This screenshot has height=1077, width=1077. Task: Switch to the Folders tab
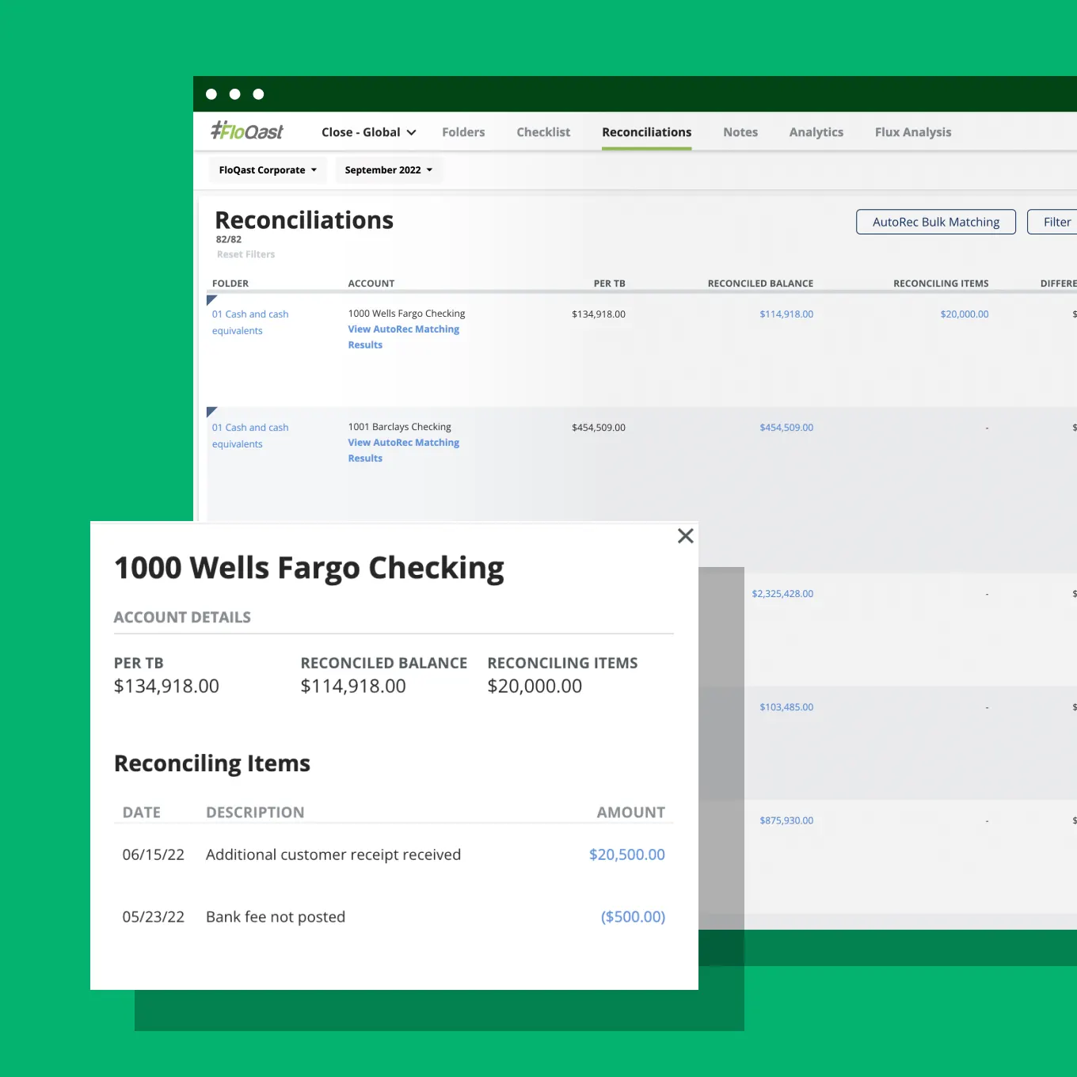(x=463, y=132)
